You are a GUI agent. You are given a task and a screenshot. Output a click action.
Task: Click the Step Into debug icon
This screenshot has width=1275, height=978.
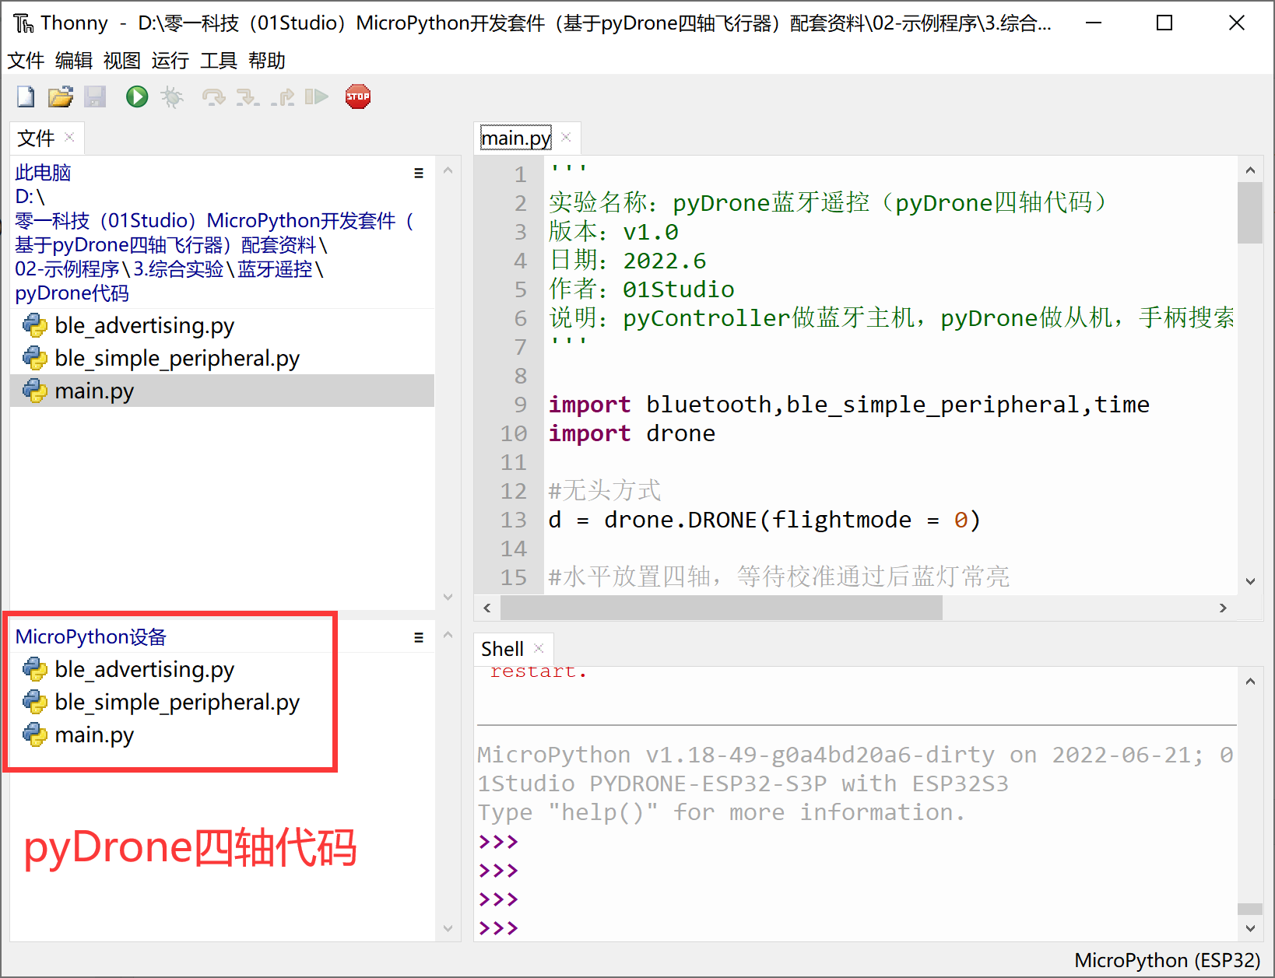248,96
